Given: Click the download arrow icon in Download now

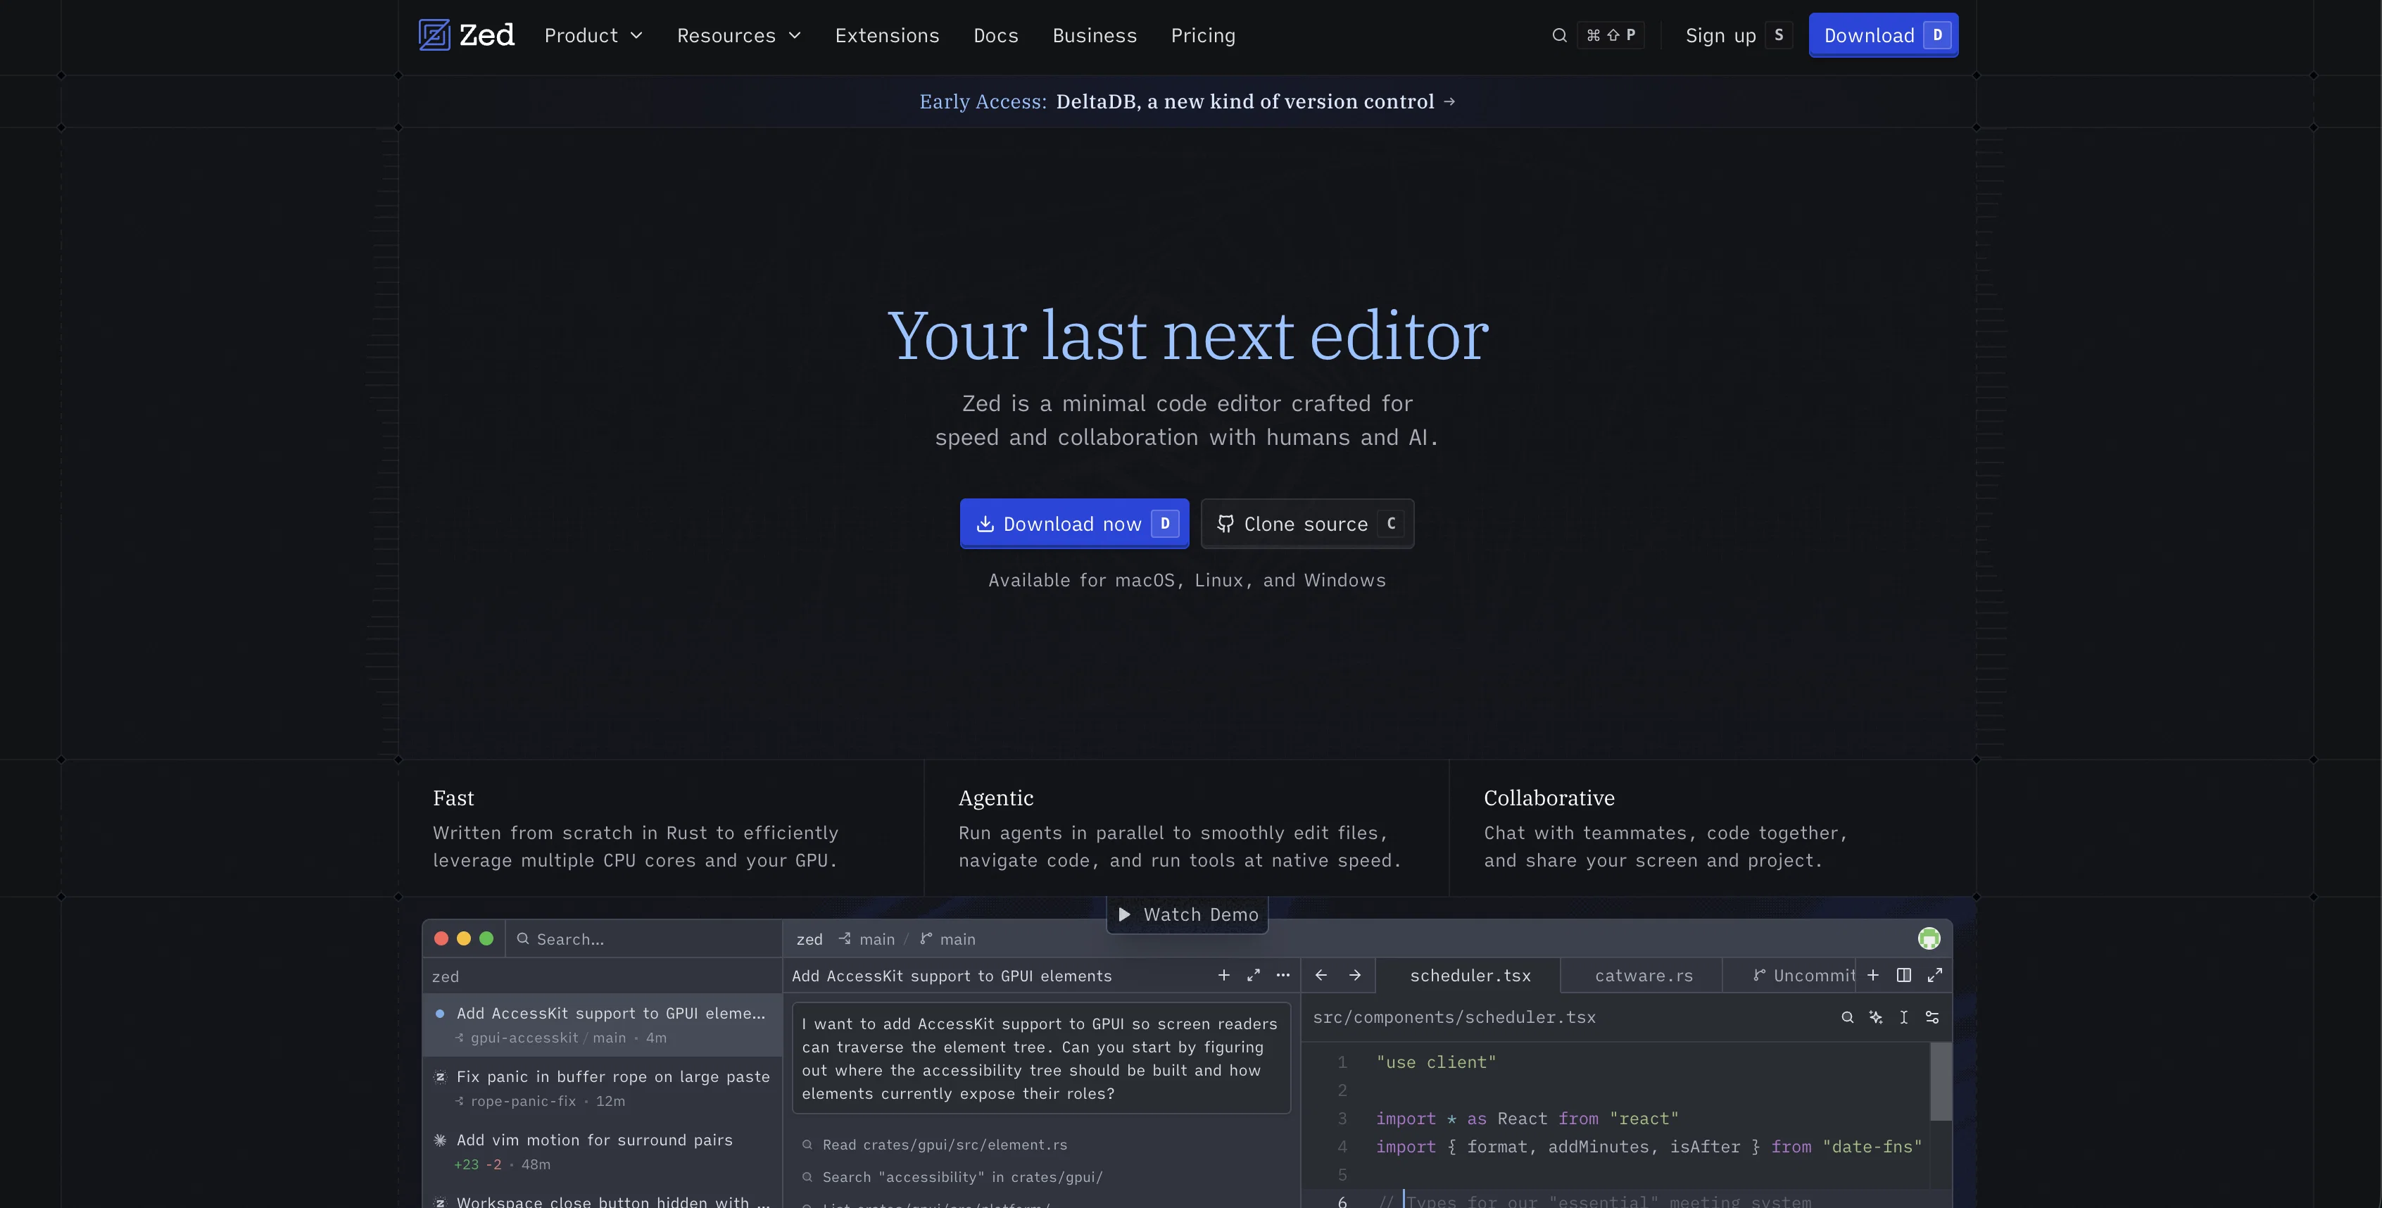Looking at the screenshot, I should tap(985, 524).
